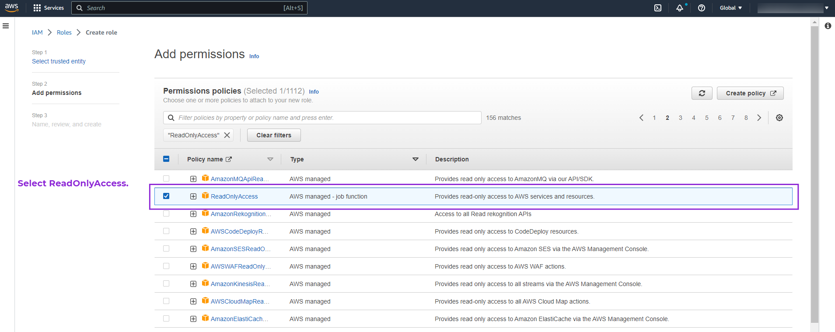Click the orange policy icon for AWSCloudMapRea…

point(205,301)
